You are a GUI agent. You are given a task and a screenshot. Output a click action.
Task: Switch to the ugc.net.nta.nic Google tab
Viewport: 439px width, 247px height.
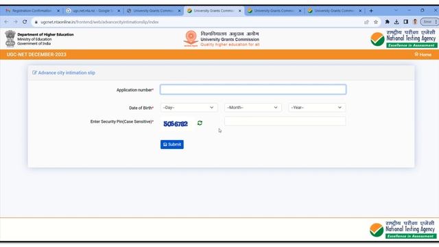pos(93,11)
